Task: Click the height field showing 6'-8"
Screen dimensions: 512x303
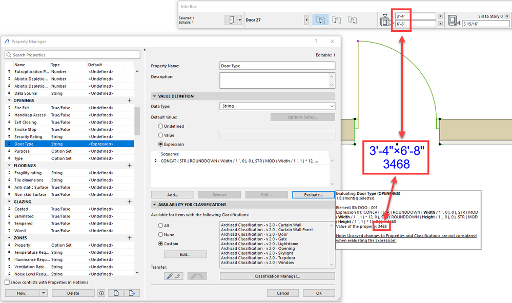Action: [x=415, y=24]
